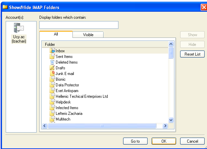Click the title bar folder icon
This screenshot has width=207, height=149.
[x=5, y=7]
